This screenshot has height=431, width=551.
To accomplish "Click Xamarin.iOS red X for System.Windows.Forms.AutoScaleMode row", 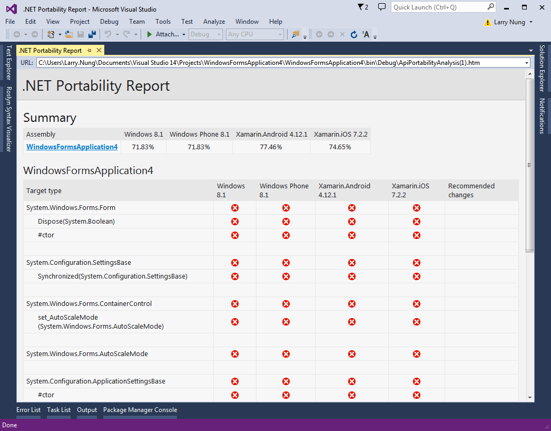I will [x=417, y=354].
